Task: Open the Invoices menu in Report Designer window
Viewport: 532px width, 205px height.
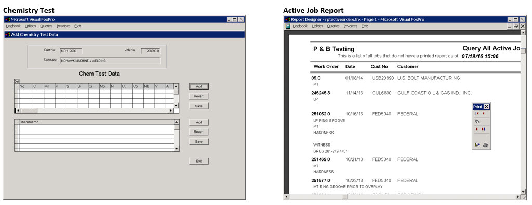Action: point(351,26)
